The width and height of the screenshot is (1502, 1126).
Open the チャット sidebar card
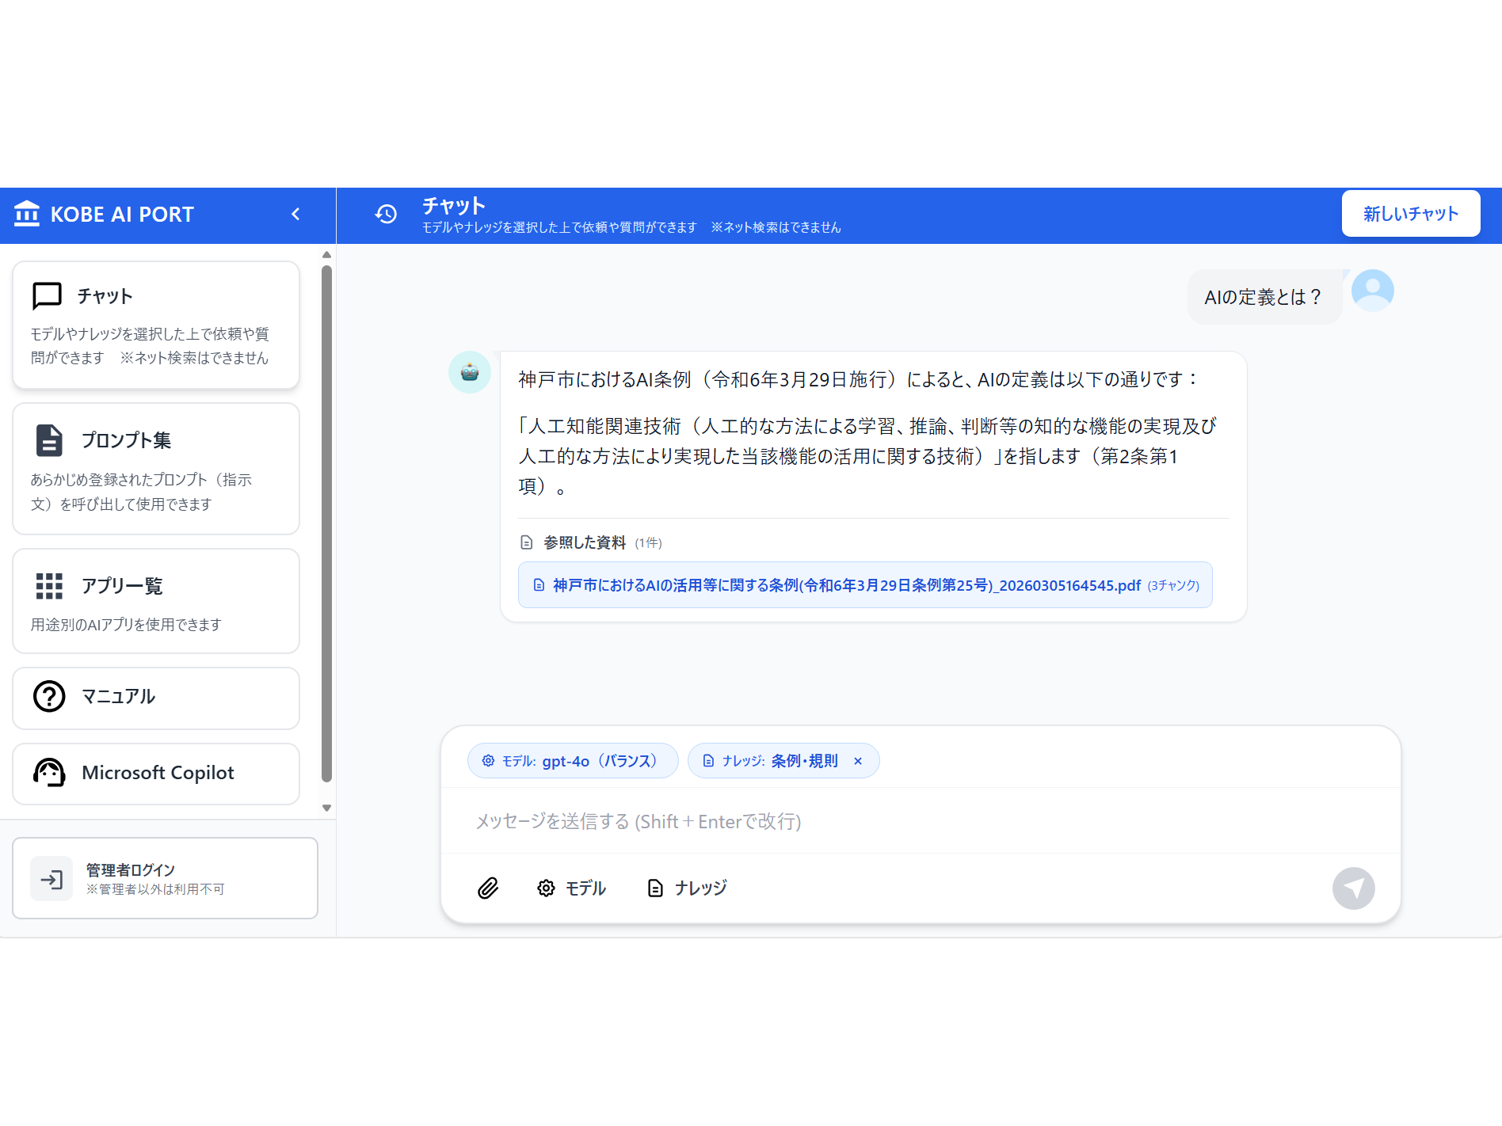(156, 325)
